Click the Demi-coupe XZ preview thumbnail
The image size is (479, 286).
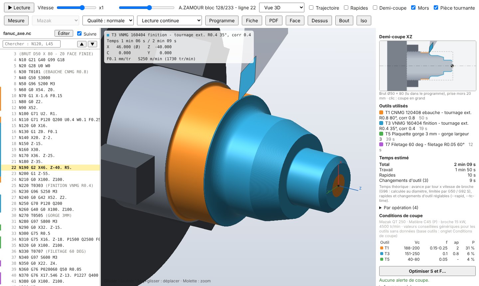coord(427,66)
